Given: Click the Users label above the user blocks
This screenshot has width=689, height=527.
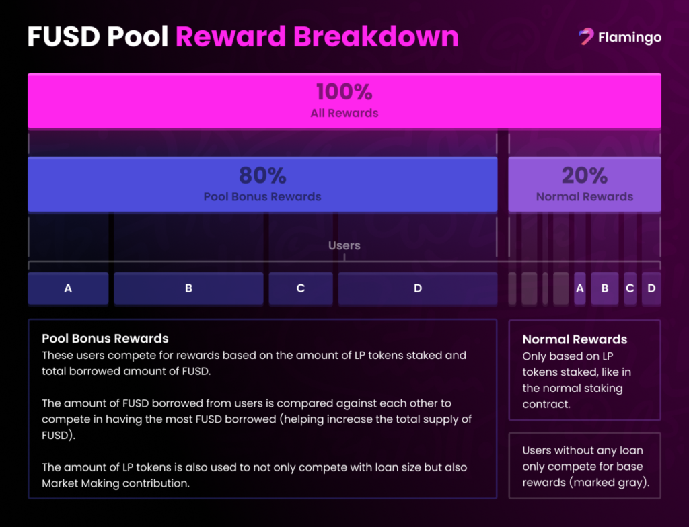Looking at the screenshot, I should click(x=344, y=245).
